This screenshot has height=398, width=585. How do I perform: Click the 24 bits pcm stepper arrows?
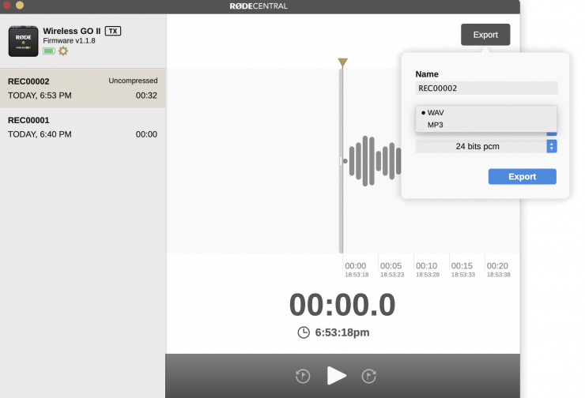coord(551,146)
